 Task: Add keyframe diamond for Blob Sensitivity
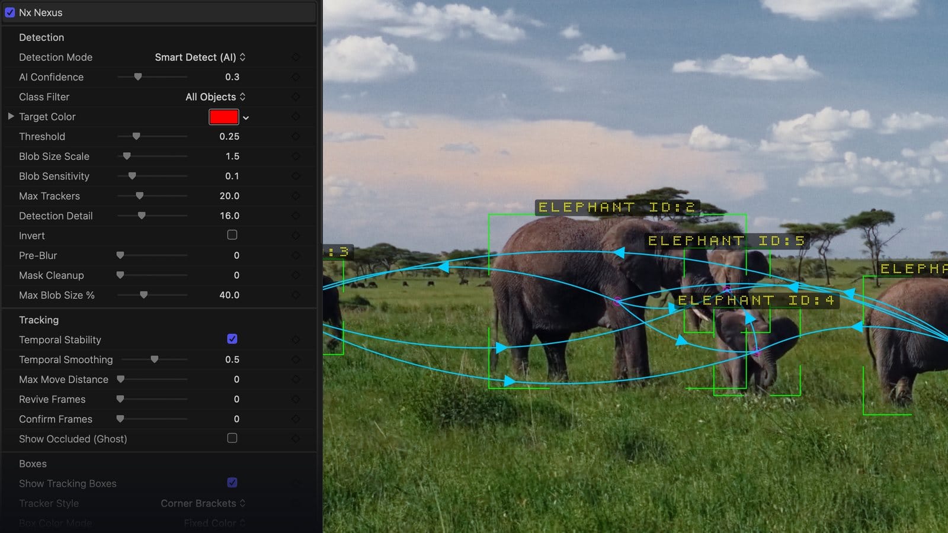[296, 176]
